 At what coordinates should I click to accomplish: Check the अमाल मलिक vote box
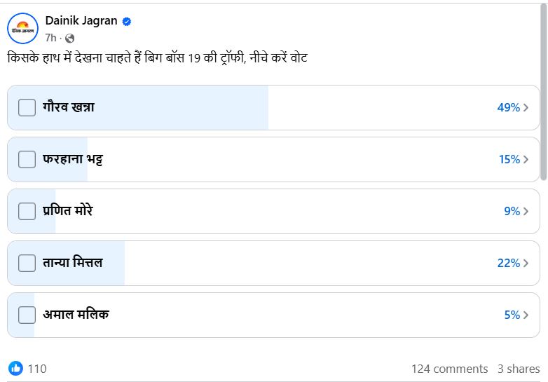click(27, 315)
